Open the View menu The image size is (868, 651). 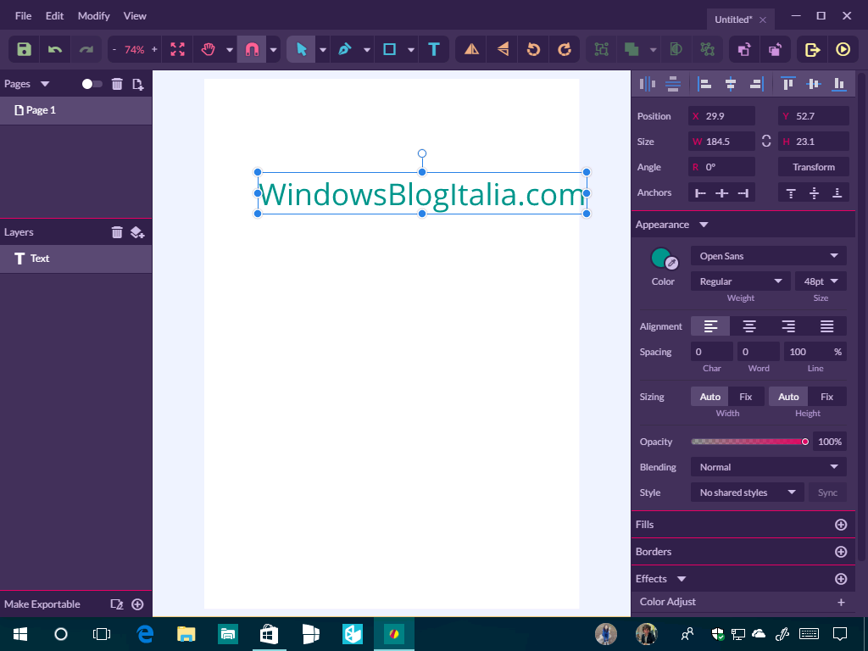pos(135,15)
